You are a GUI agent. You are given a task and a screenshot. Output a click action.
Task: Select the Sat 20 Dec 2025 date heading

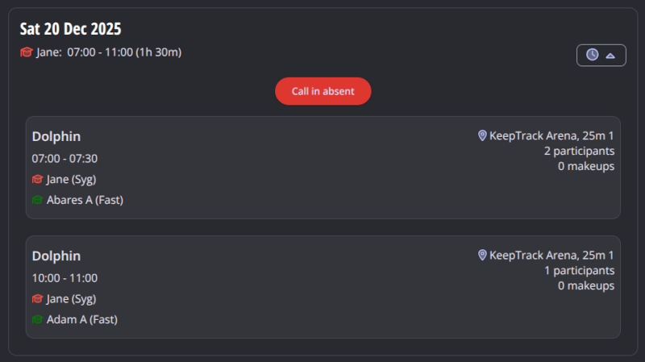pos(71,29)
